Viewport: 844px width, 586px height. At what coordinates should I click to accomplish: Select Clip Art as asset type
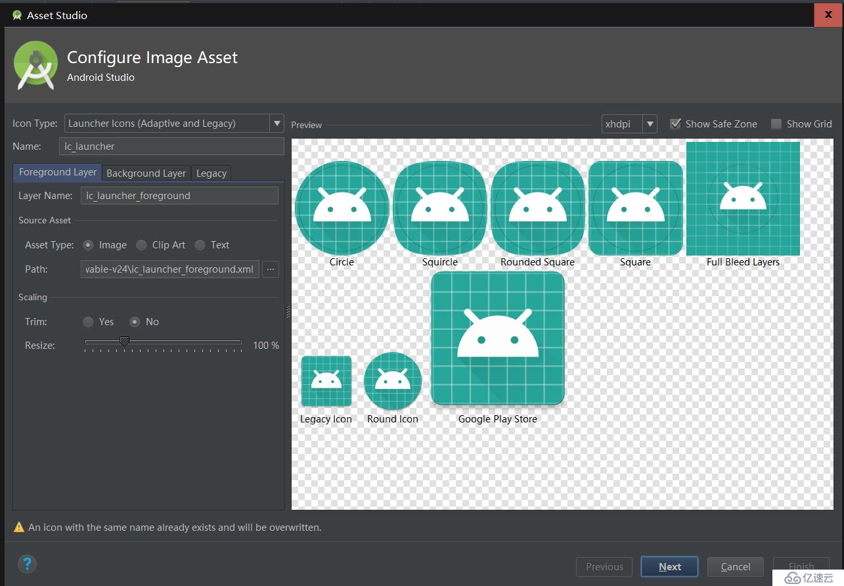pos(141,245)
